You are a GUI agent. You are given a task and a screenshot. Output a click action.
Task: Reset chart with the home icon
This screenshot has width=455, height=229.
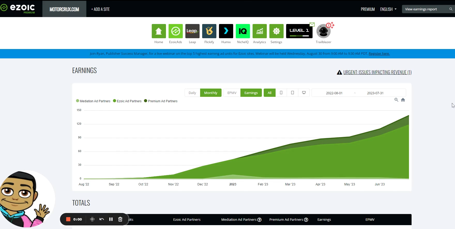pos(403,100)
